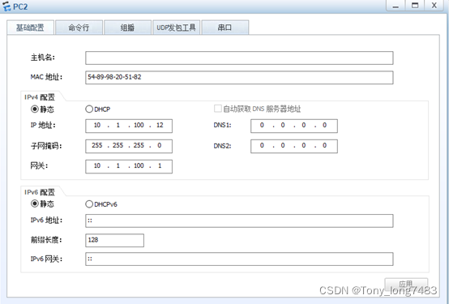Click the 应用 apply button
449x304 pixels.
406,285
